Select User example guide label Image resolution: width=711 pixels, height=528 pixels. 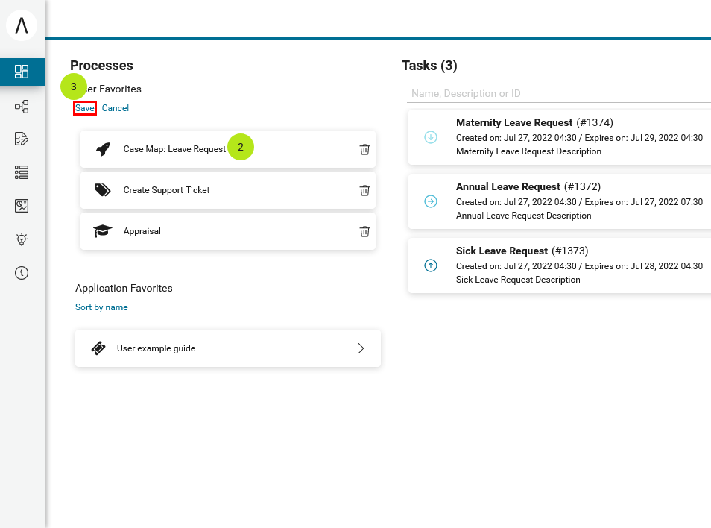click(x=156, y=348)
